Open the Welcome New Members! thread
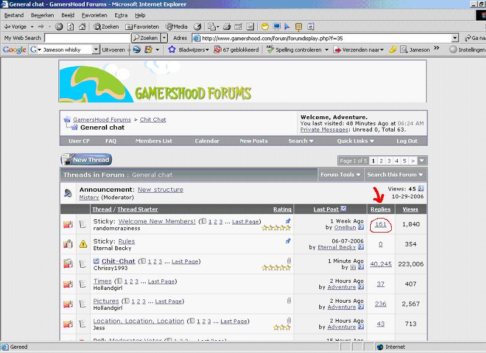 pos(157,222)
